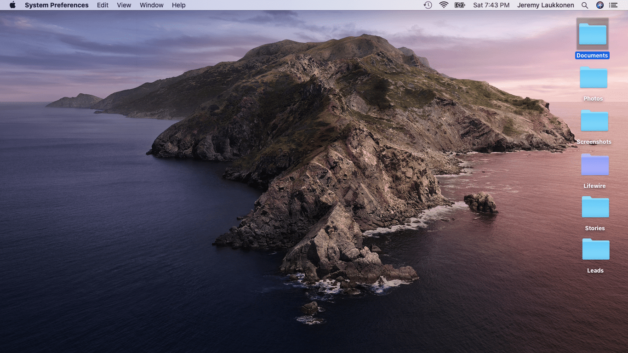The width and height of the screenshot is (628, 353).
Task: Select the Stories folder icon
Action: (x=595, y=207)
